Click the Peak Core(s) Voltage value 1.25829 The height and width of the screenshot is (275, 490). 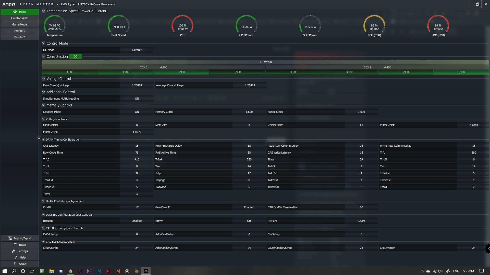[x=137, y=85]
